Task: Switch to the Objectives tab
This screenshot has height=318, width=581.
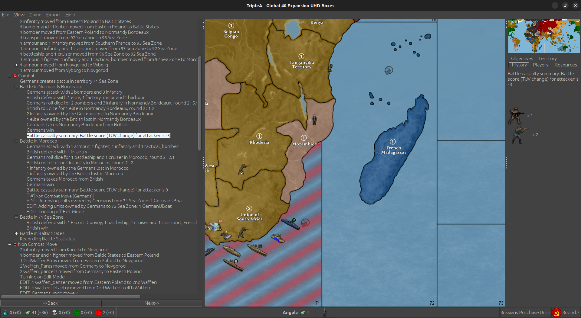Action: tap(522, 59)
